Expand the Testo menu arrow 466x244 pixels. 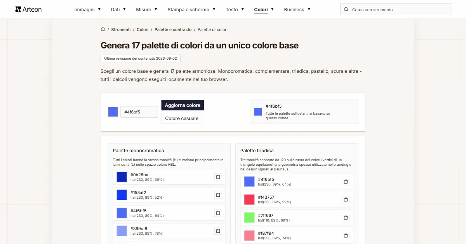pyautogui.click(x=243, y=9)
